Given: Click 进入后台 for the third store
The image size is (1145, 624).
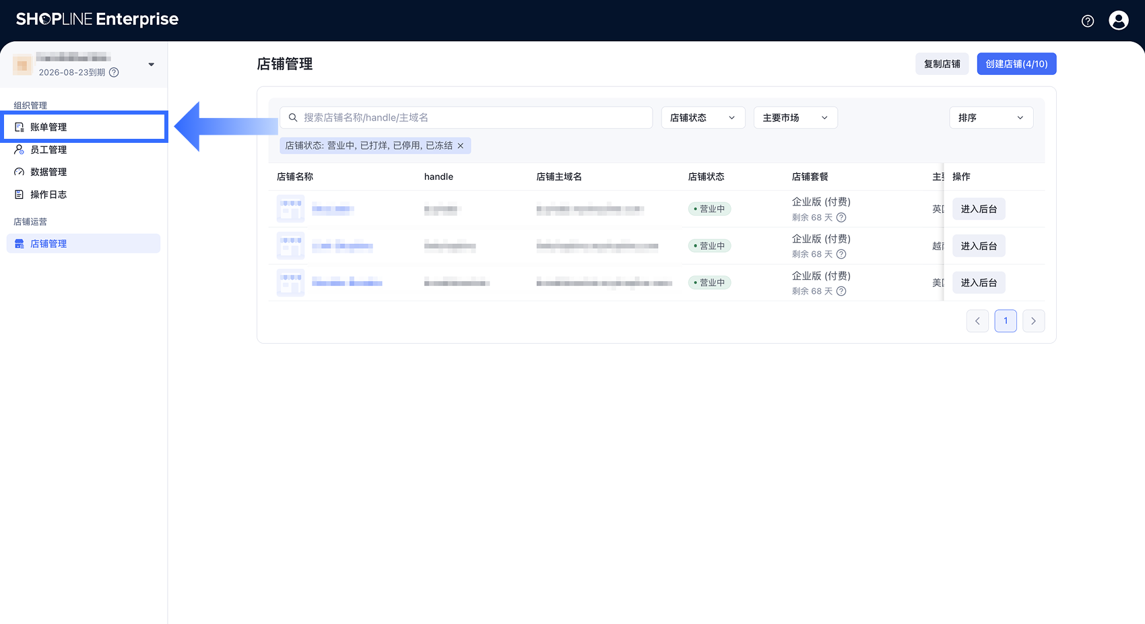Looking at the screenshot, I should pos(979,283).
